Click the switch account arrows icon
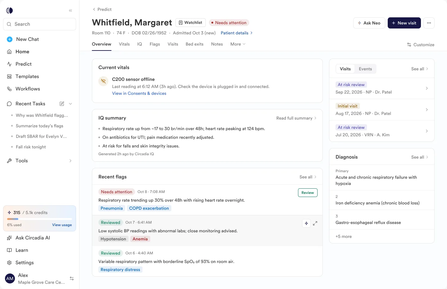This screenshot has height=289, width=447. tap(72, 278)
